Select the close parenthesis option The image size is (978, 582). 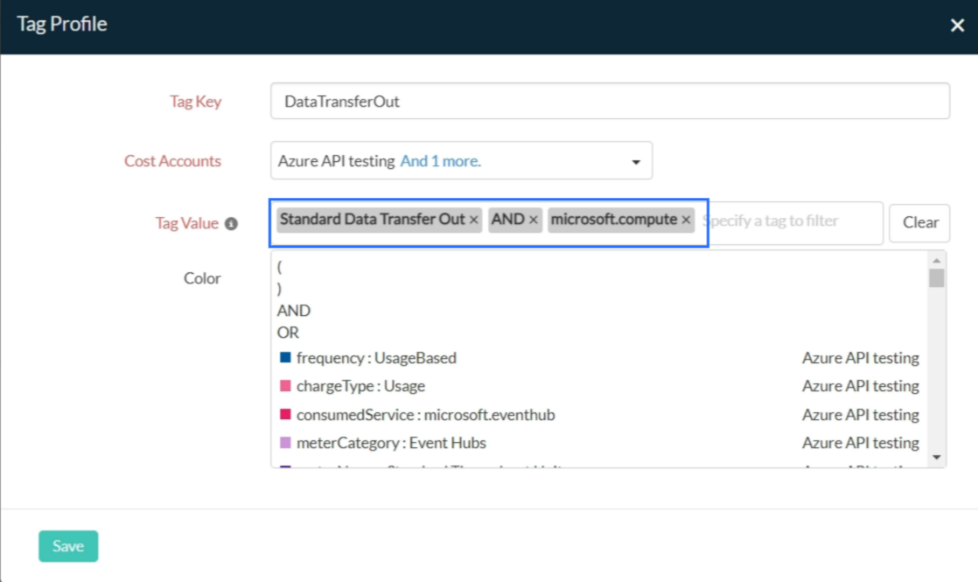pos(280,290)
